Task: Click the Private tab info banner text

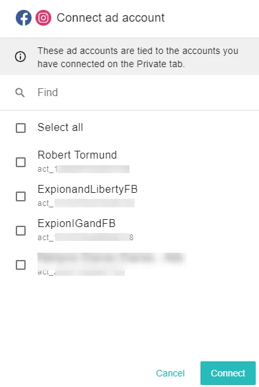Action: click(x=138, y=57)
